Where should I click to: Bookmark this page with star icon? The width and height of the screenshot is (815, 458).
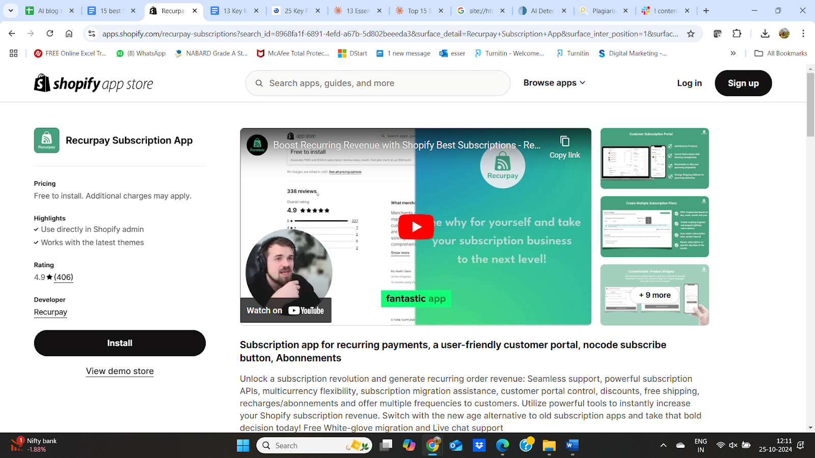[691, 34]
